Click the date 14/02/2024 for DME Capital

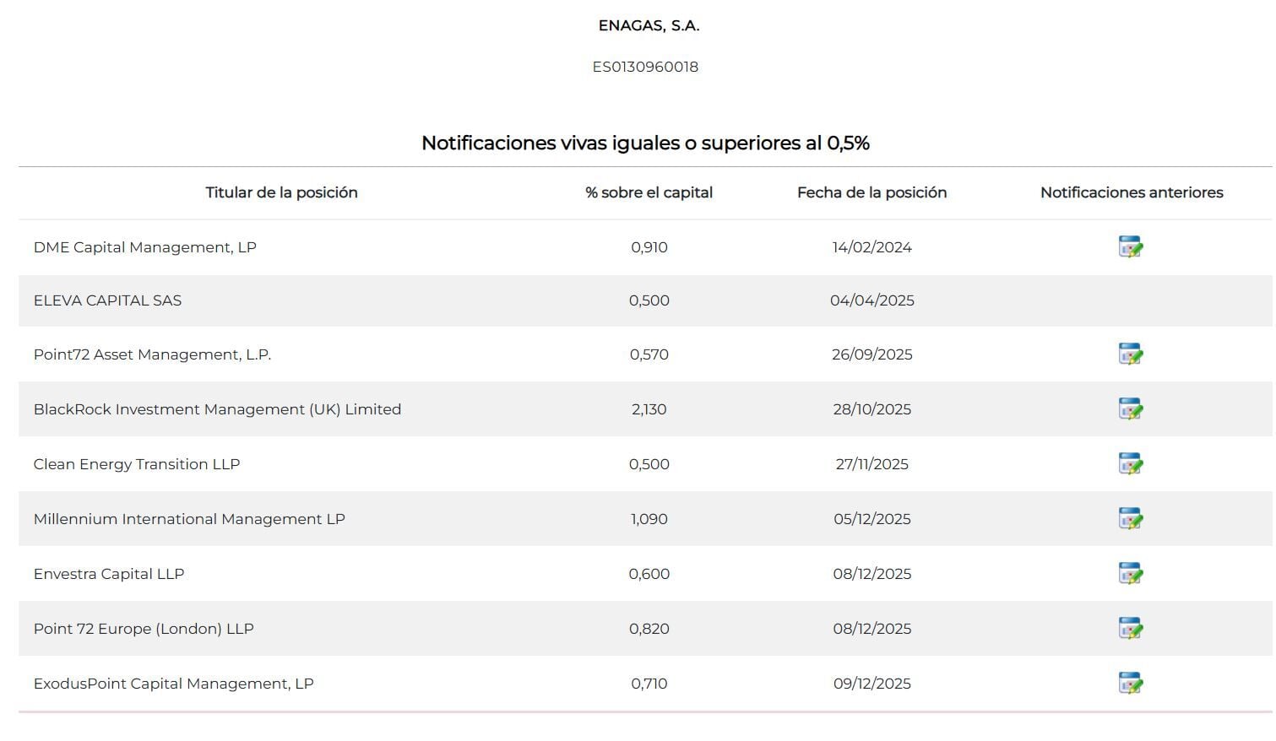[x=871, y=247]
